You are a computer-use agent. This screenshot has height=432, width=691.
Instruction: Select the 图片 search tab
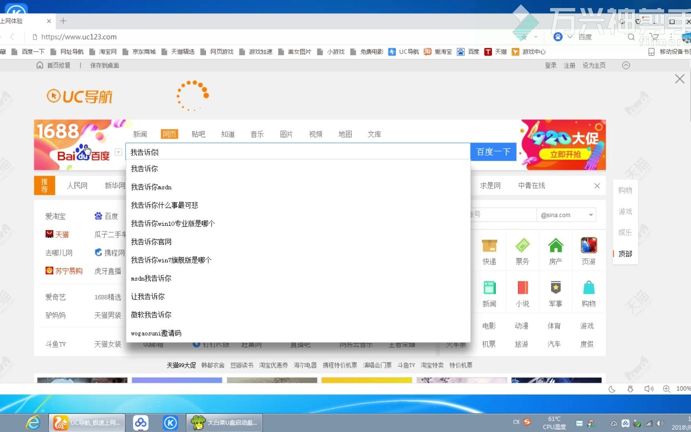pyautogui.click(x=286, y=134)
